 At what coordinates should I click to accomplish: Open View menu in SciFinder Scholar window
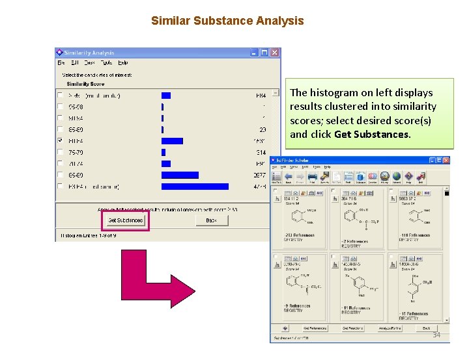294,167
